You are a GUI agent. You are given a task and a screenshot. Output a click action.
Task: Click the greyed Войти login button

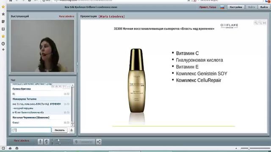(251, 7)
